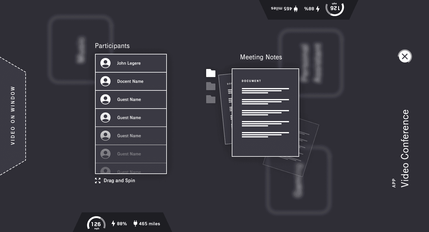Open the white top folder icon
429x232 pixels.
[211, 73]
